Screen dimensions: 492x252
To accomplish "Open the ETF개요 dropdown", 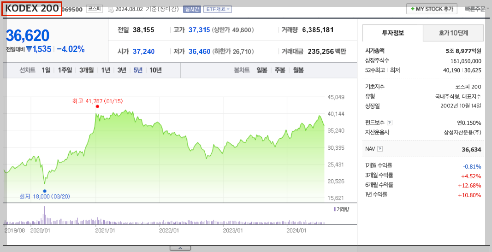I will pyautogui.click(x=218, y=9).
